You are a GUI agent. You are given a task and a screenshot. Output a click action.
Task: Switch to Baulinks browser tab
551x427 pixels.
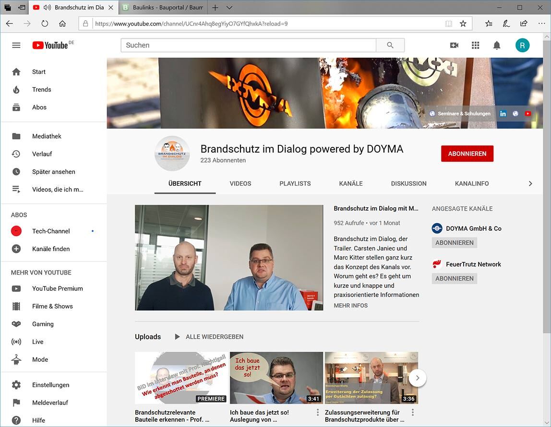(x=163, y=7)
